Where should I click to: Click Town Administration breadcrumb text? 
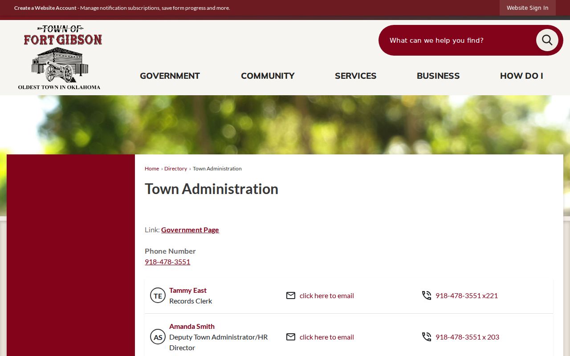point(217,169)
